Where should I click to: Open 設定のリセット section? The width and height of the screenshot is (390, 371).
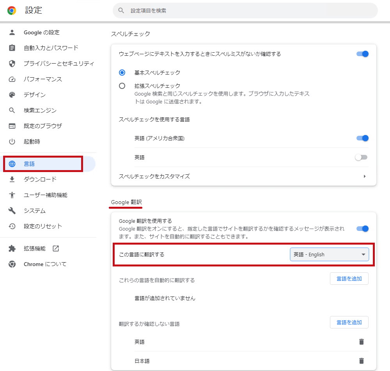(43, 226)
